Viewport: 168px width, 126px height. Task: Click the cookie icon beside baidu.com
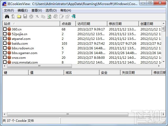coord(9,43)
